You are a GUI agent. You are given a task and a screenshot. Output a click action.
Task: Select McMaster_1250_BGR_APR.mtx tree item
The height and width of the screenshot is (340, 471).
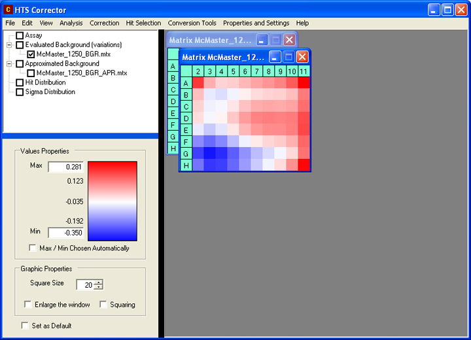(x=82, y=73)
